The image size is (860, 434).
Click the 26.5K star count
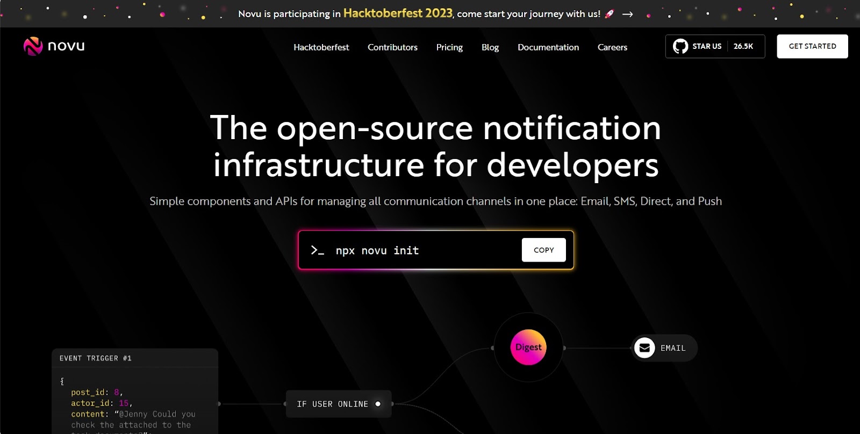(743, 46)
